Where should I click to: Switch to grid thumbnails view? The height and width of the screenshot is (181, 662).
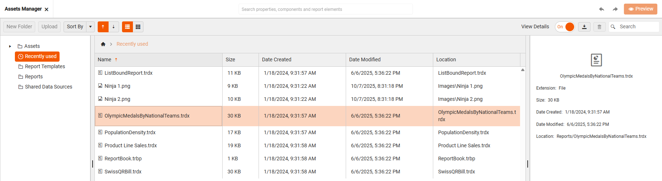pyautogui.click(x=138, y=27)
